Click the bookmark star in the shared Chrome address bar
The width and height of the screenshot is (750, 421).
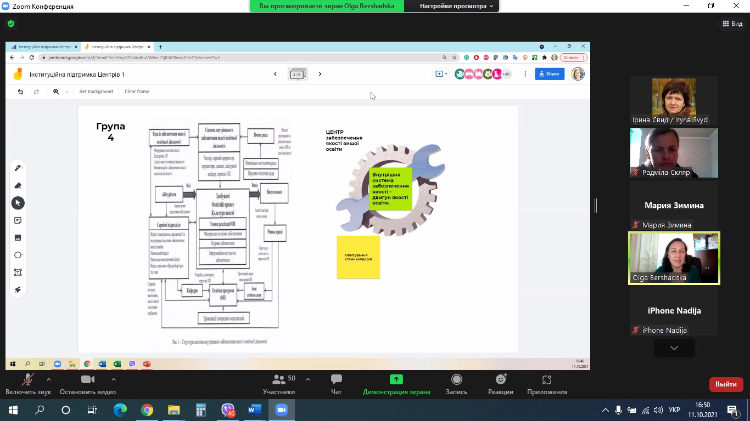(x=454, y=58)
